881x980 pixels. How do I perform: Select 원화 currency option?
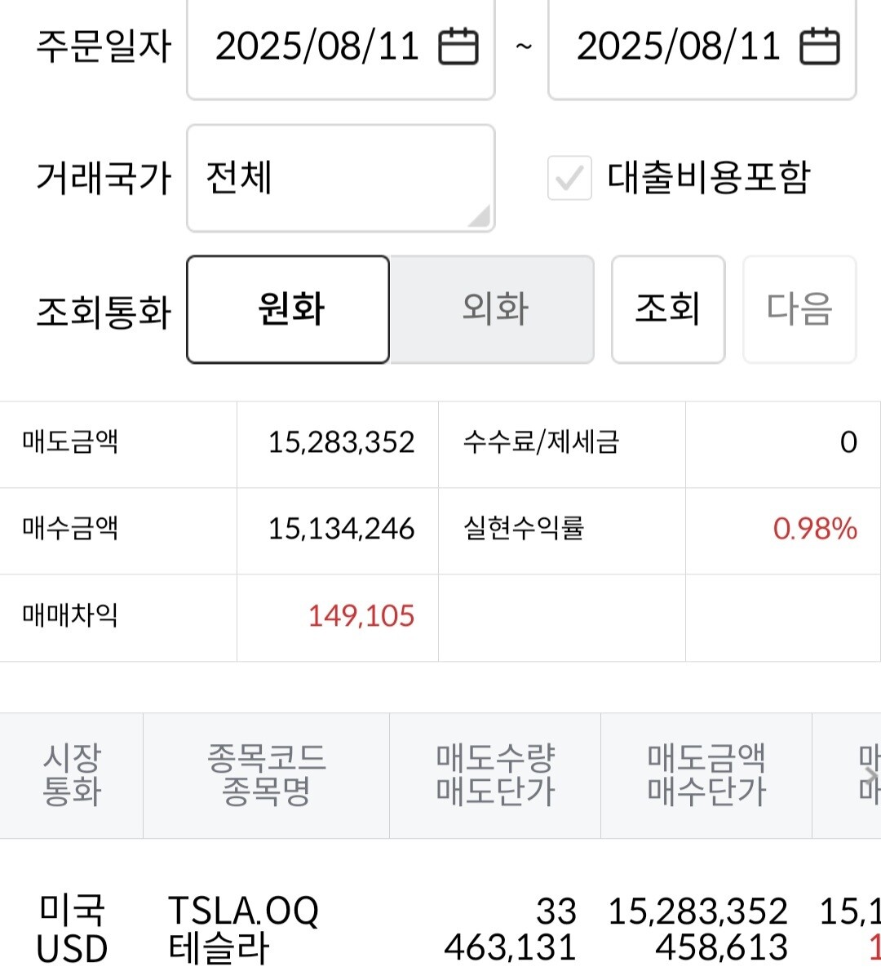pyautogui.click(x=288, y=309)
